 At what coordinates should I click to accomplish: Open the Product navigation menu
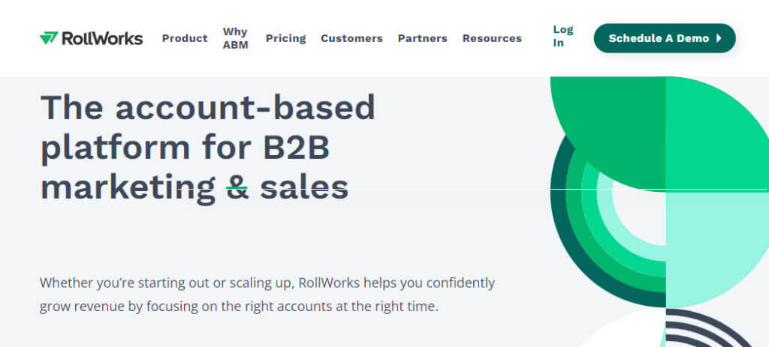(x=185, y=38)
